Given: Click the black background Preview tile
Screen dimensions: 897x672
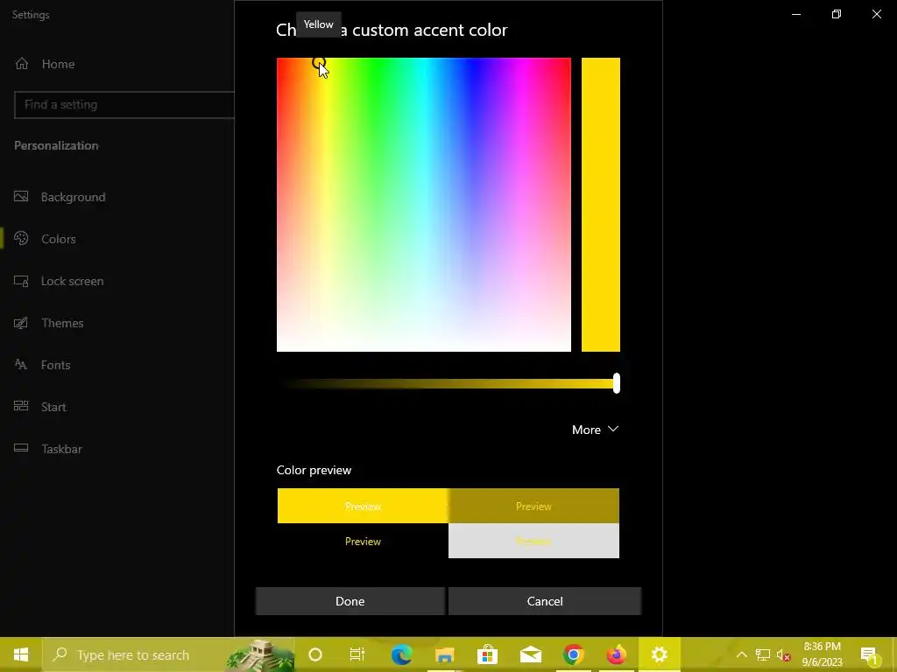Looking at the screenshot, I should 363,541.
